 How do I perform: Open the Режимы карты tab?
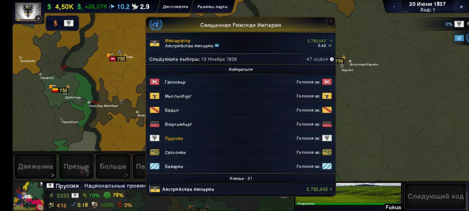pos(213,7)
